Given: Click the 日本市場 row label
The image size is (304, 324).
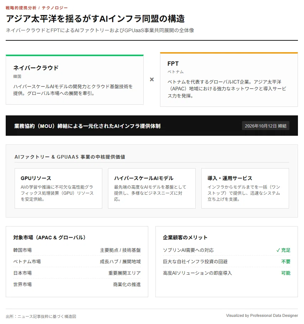Looking at the screenshot, I should point(22,273).
